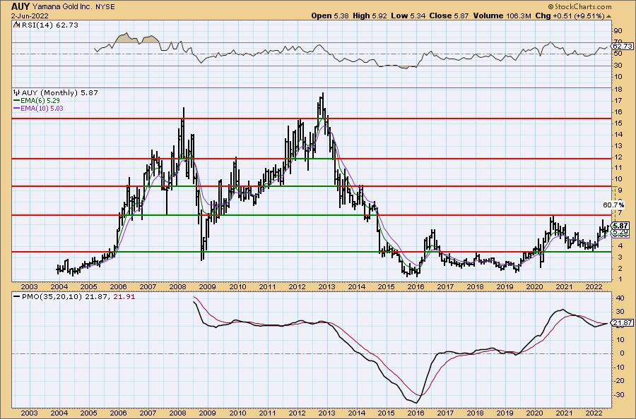Click the 21.87 PMO value tag
The image size is (636, 419).
pyautogui.click(x=623, y=322)
